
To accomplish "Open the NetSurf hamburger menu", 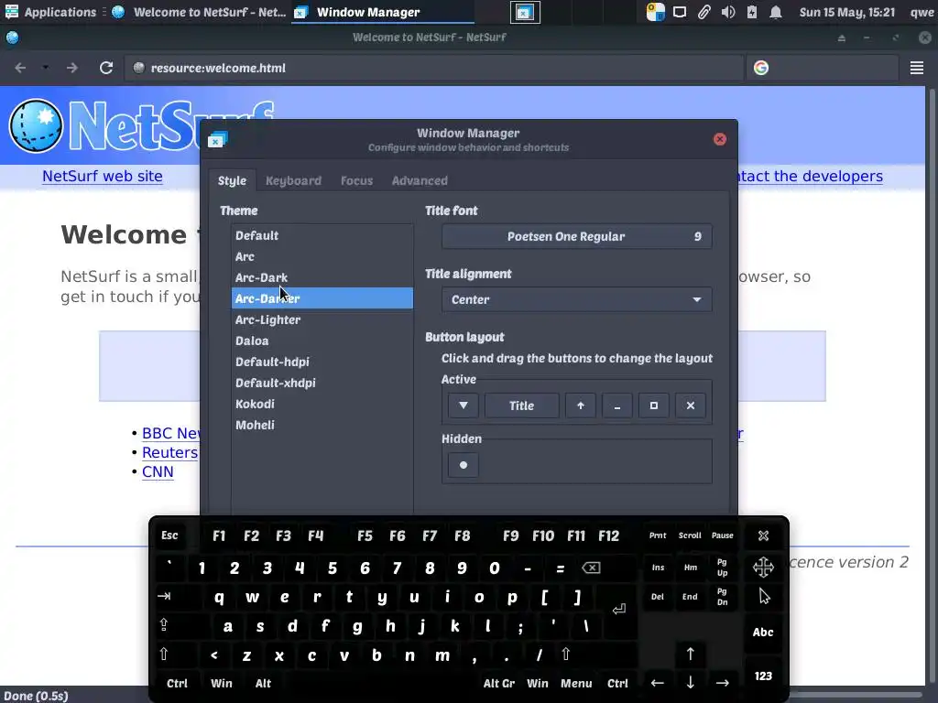I will (916, 68).
